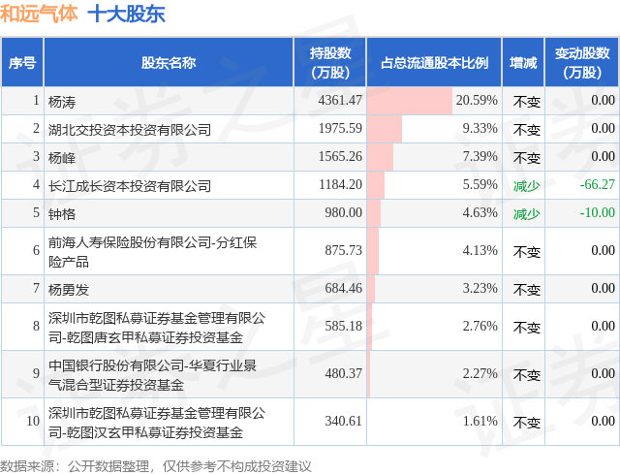Click row number 6
620x475 pixels.
[36, 250]
